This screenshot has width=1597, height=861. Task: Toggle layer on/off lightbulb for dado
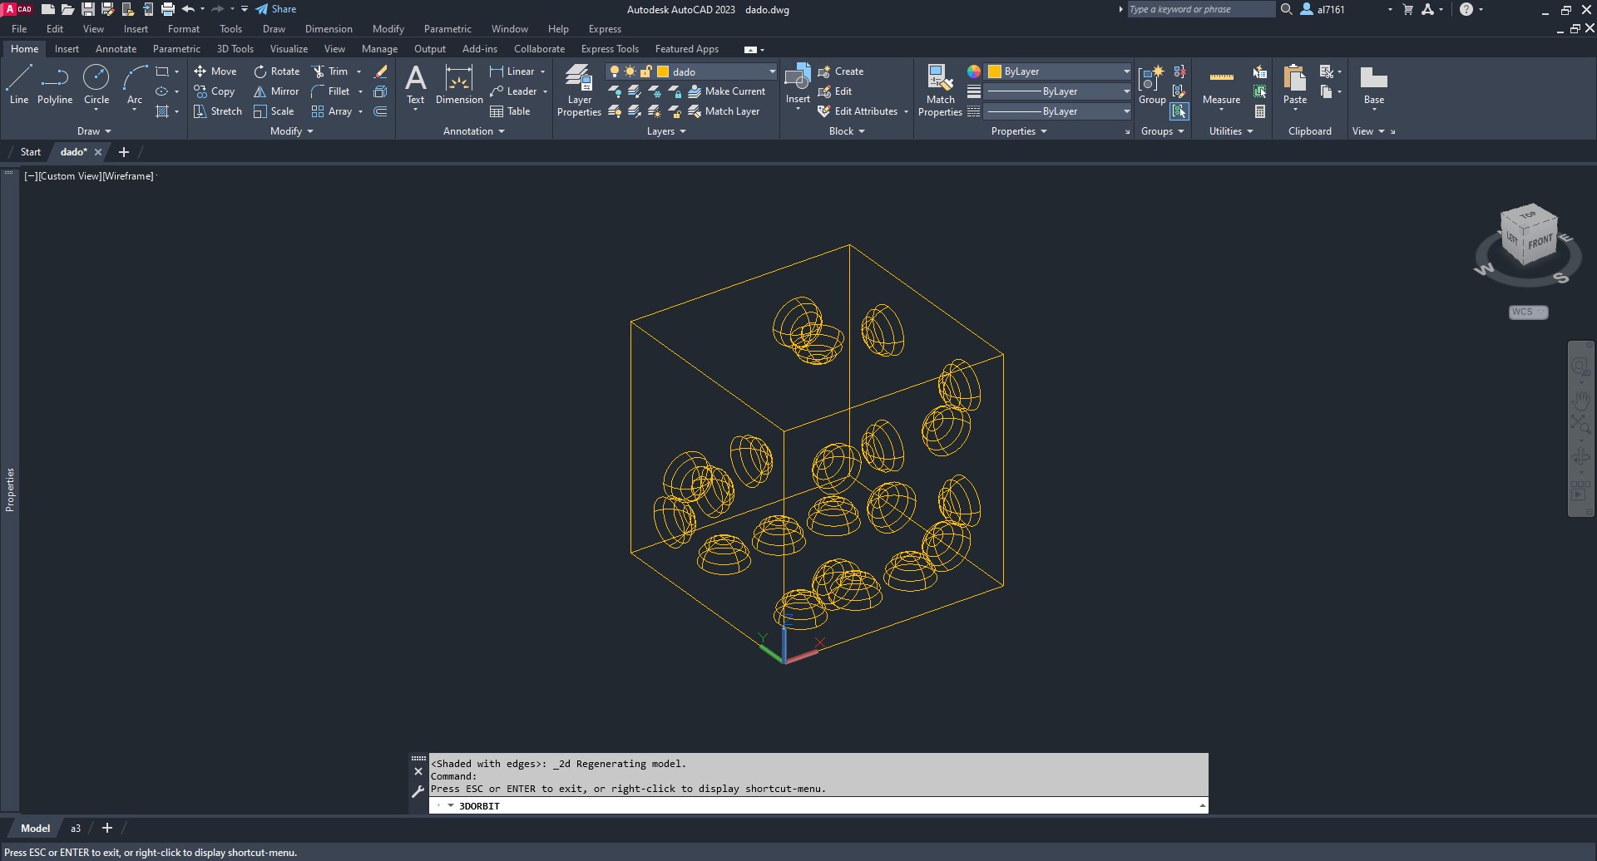(x=615, y=71)
